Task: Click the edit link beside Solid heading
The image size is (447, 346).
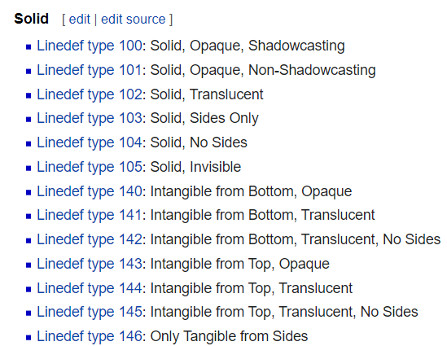Action: [x=80, y=20]
